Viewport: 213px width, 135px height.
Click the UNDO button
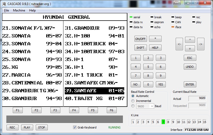tap(190, 67)
